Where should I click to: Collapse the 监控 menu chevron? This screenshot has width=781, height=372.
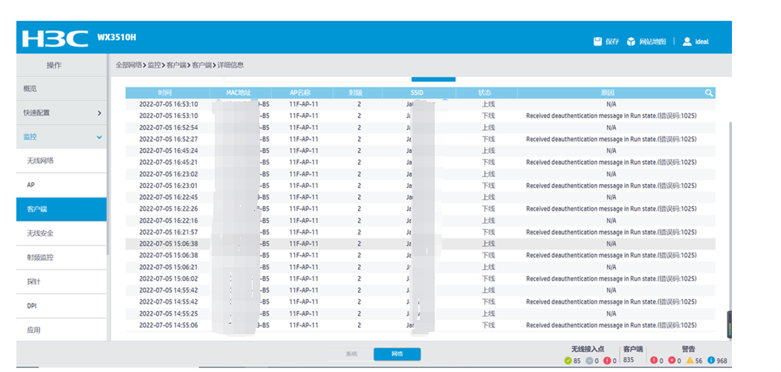tap(99, 137)
